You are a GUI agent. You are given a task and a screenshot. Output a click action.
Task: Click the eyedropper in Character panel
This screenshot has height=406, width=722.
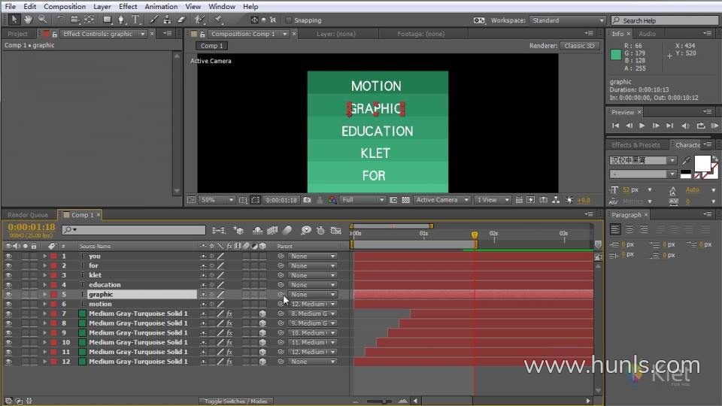click(686, 160)
